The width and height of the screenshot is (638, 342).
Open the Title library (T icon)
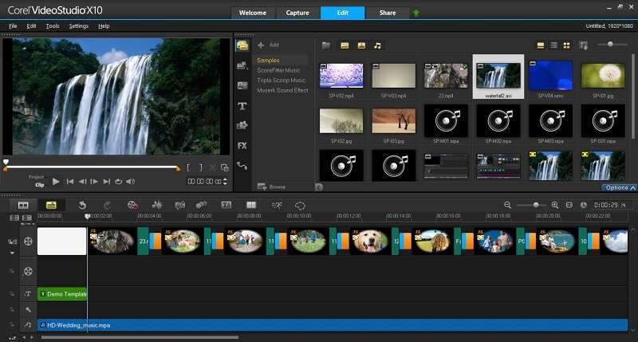[x=242, y=106]
